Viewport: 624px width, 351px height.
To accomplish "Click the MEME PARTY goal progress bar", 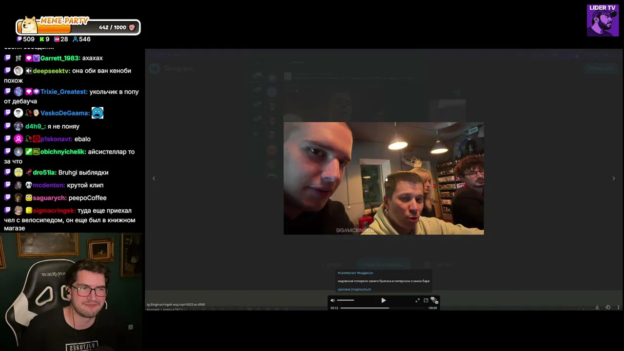I will [78, 27].
